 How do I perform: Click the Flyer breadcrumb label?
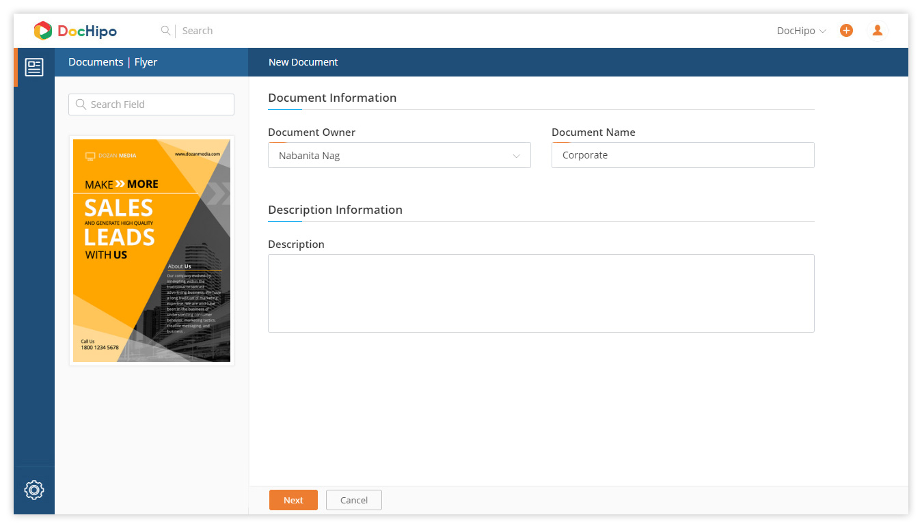coord(146,61)
